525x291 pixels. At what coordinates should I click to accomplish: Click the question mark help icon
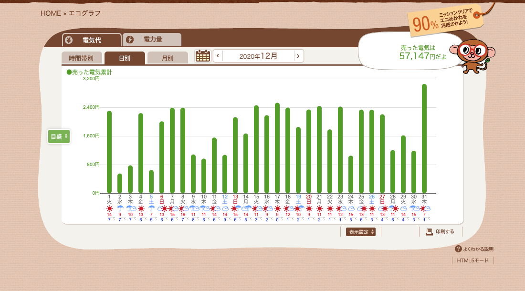pos(458,249)
